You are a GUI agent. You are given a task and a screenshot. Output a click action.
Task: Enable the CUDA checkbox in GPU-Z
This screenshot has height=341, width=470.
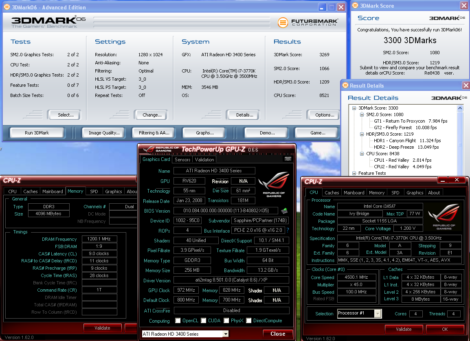point(204,321)
